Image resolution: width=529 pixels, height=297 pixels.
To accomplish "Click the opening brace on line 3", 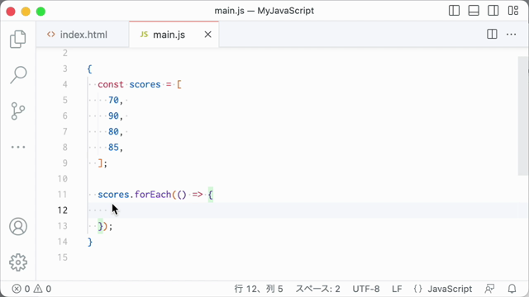I will tap(89, 68).
